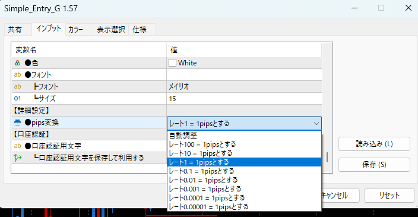Switch to the インプット tab
Viewport: 418px width, 217px height.
coord(49,29)
